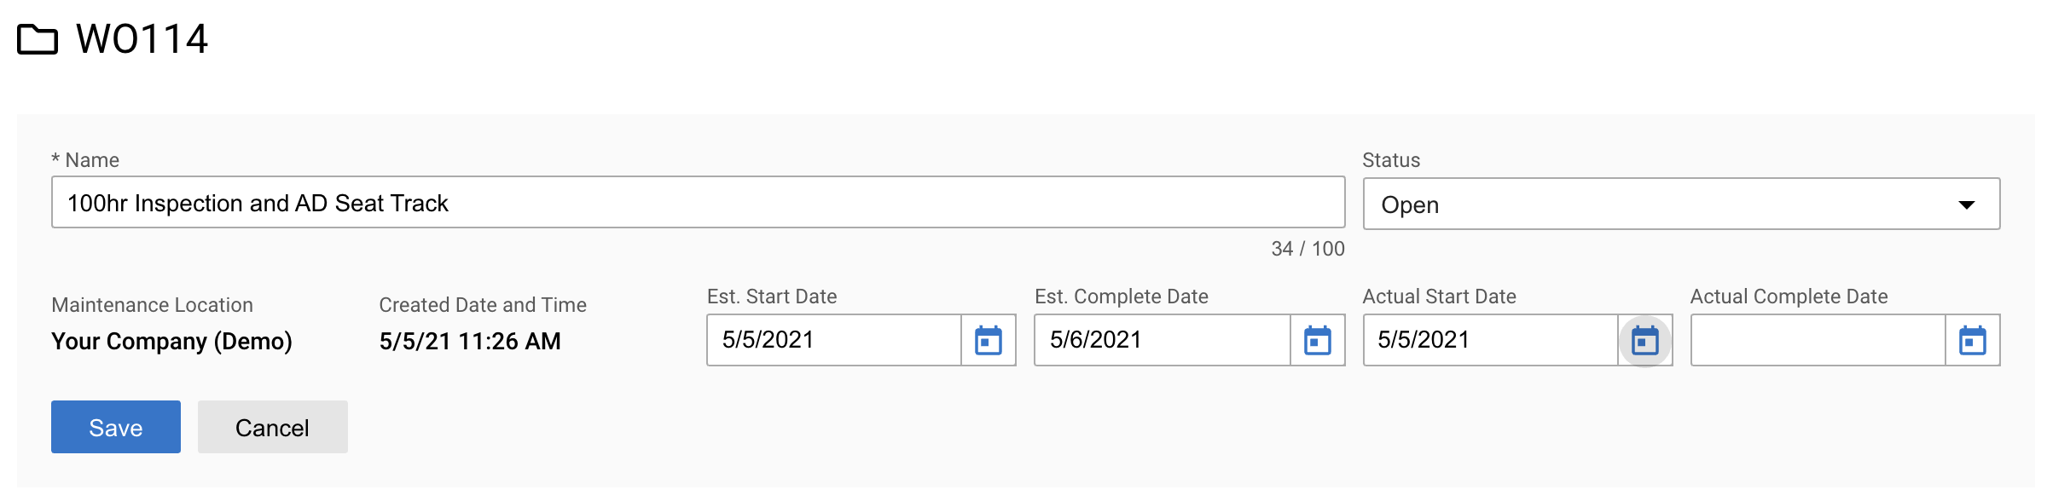
Task: Click the 34 / 100 character counter
Action: (1308, 249)
